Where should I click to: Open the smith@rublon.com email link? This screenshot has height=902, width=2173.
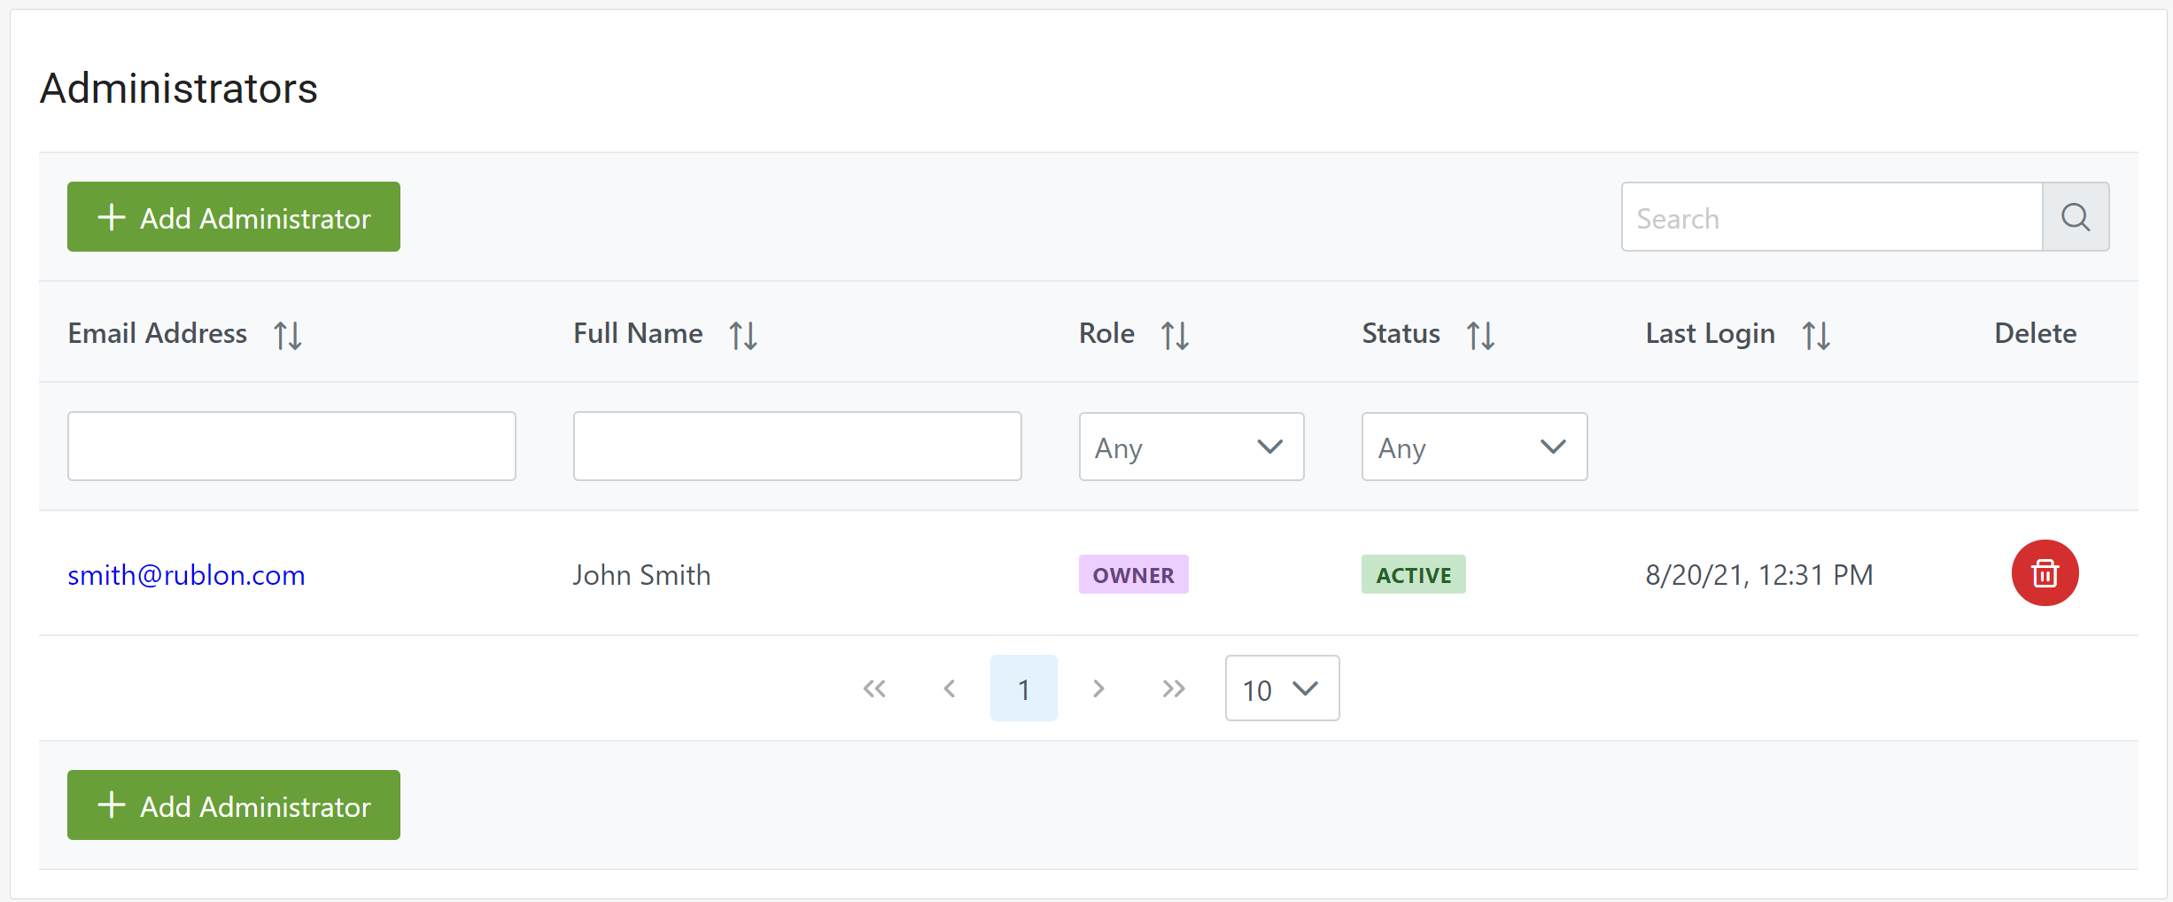(x=186, y=575)
